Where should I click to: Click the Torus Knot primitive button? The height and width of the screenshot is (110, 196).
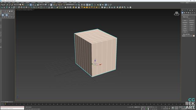tap(191, 20)
